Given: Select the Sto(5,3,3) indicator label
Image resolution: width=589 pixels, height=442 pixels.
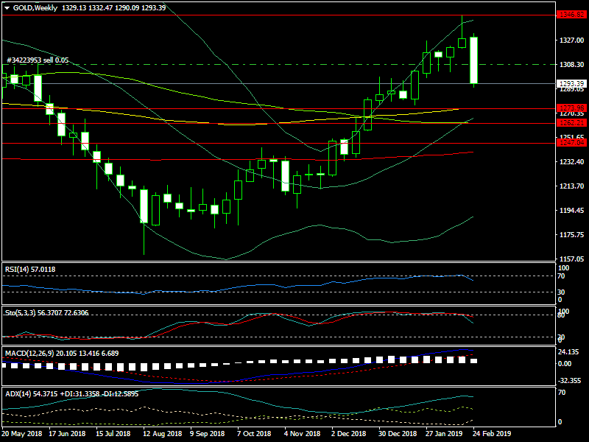Looking at the screenshot, I should click(x=46, y=313).
